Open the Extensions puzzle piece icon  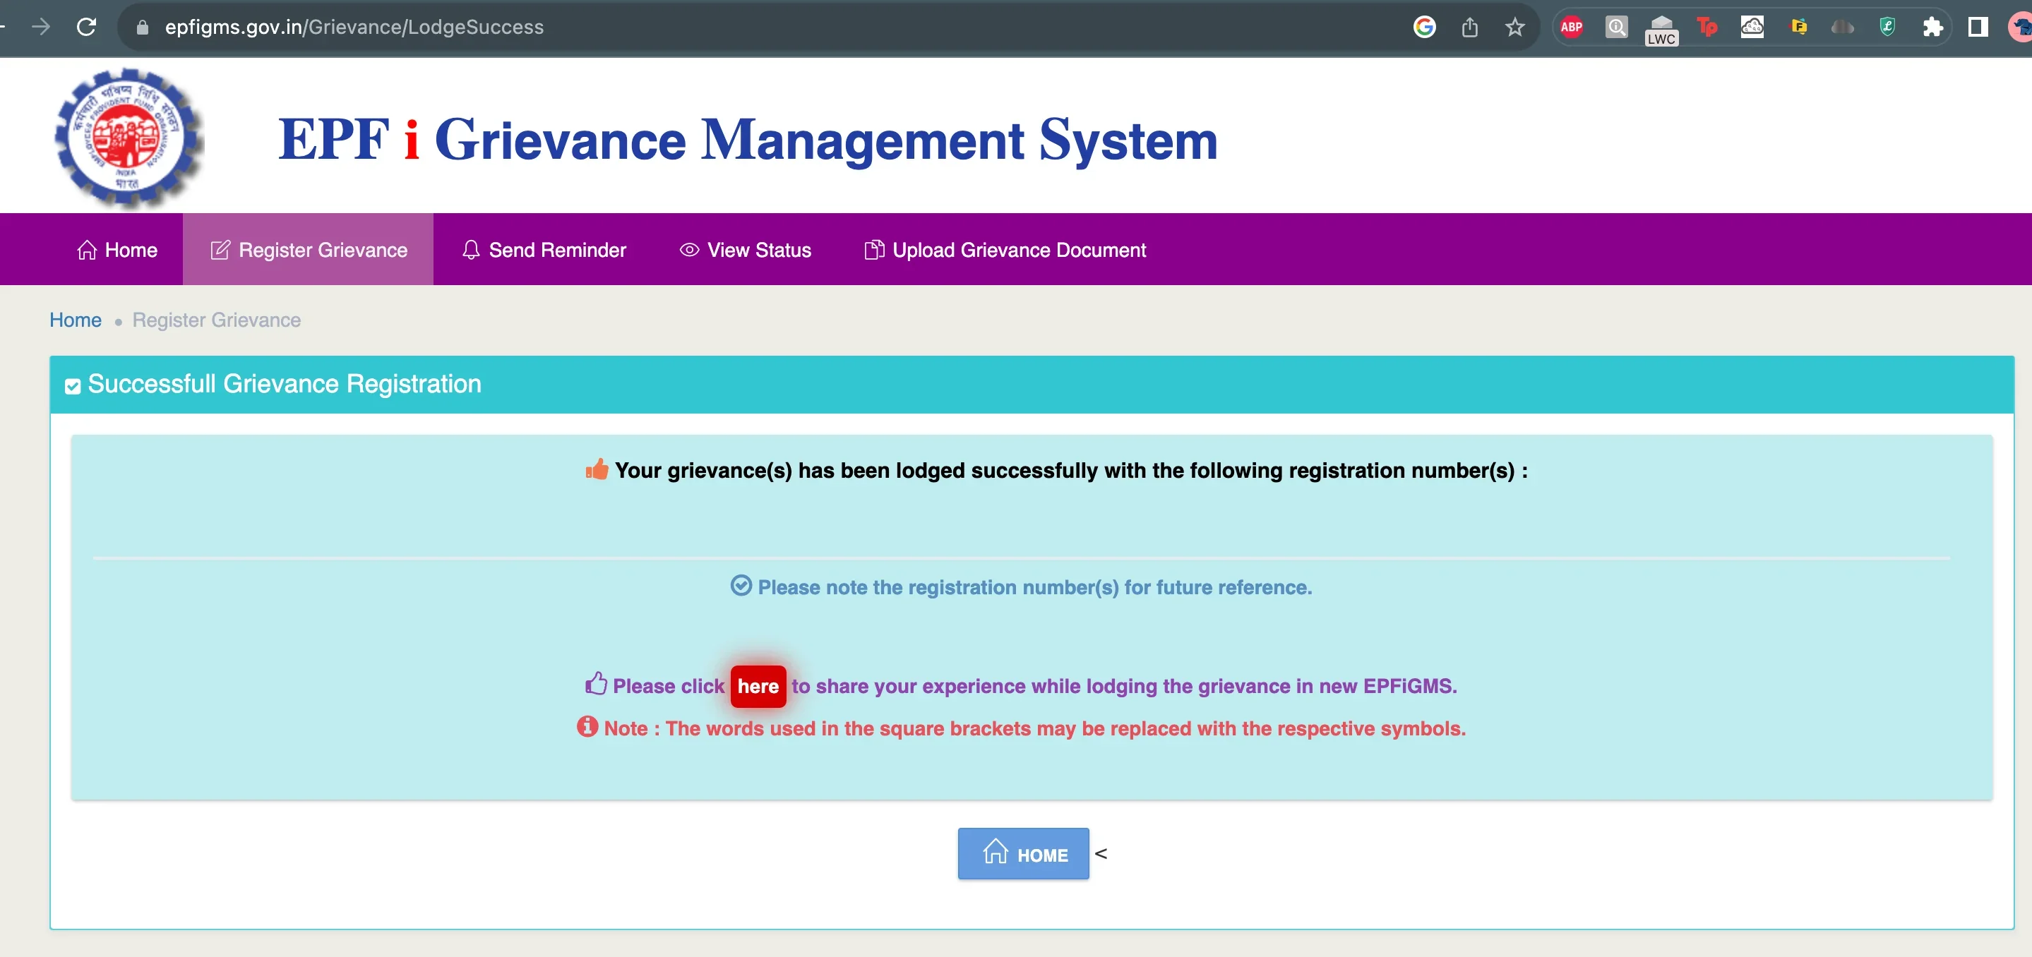tap(1932, 28)
